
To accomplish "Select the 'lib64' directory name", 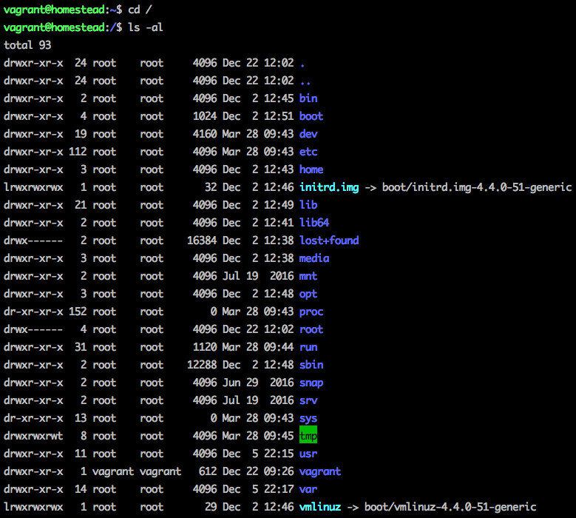I will pos(314,223).
